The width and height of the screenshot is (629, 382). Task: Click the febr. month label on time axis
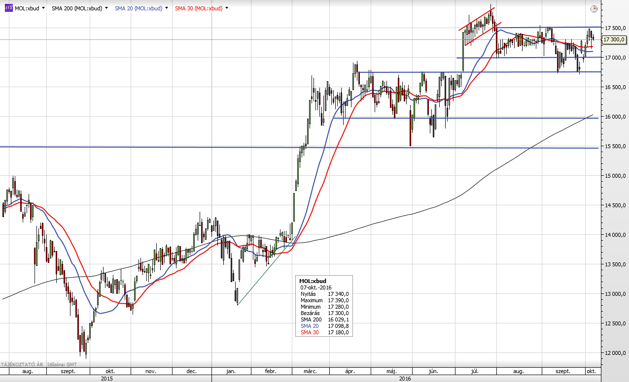(x=271, y=371)
